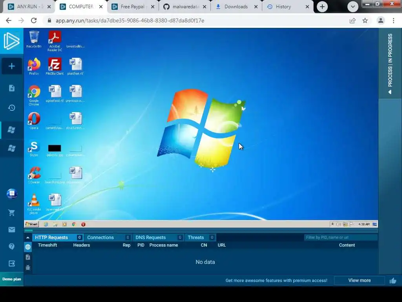Click the red stop-sign icon in the VM taskbar
This screenshot has height=302, width=402.
click(83, 224)
